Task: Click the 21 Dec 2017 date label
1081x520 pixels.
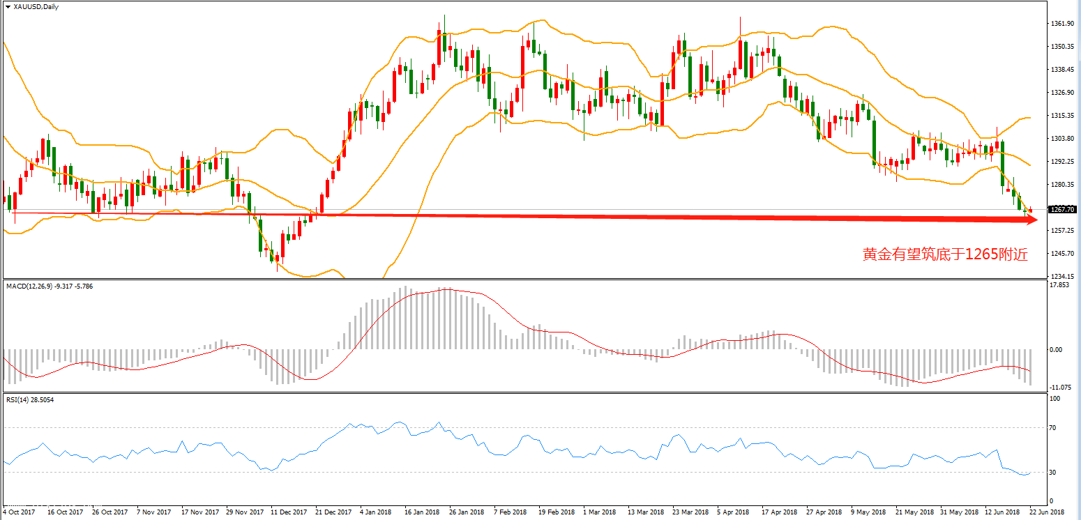Action: tap(332, 512)
